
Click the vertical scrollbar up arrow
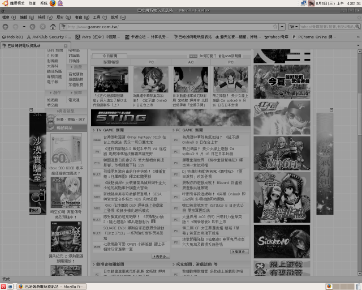point(360,52)
